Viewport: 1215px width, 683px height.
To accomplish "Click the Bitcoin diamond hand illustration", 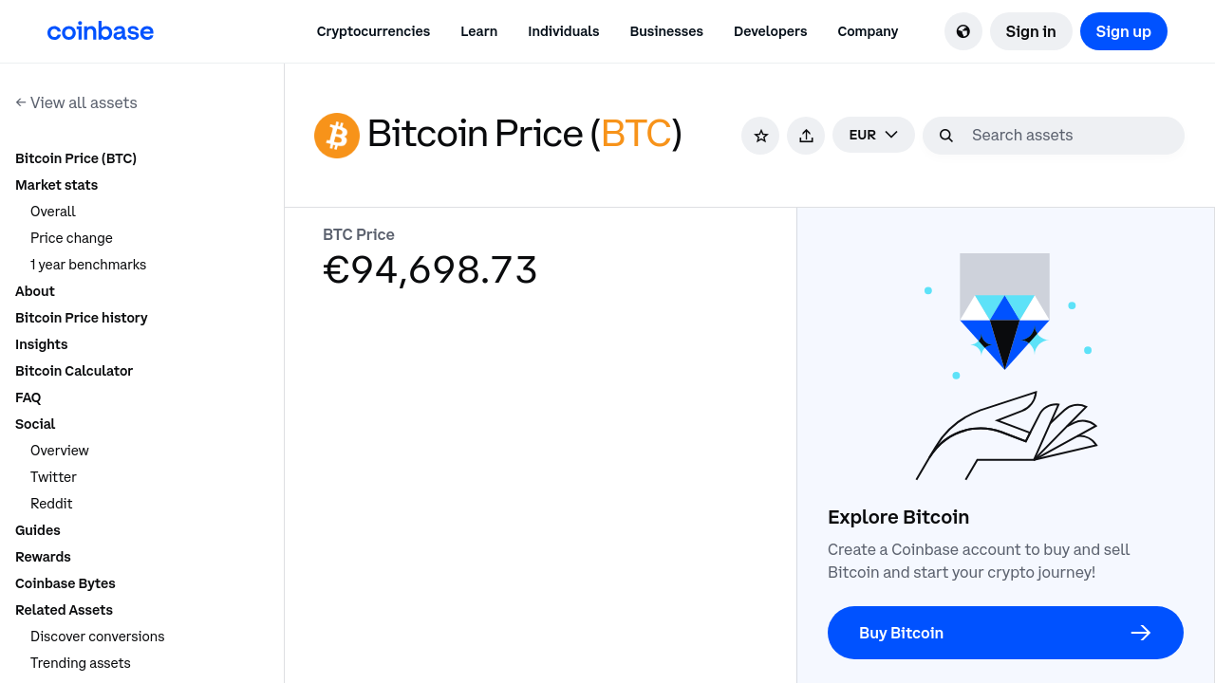I will 1005,365.
